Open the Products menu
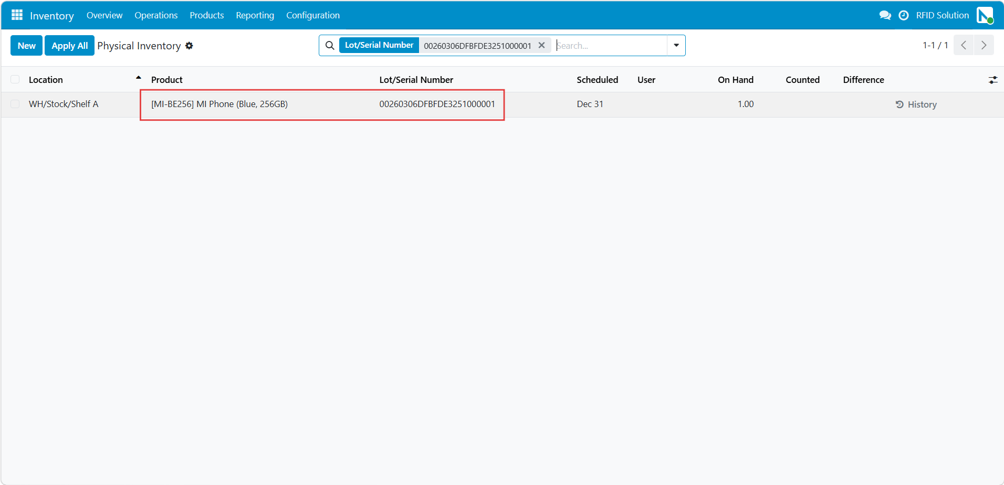 coord(207,15)
